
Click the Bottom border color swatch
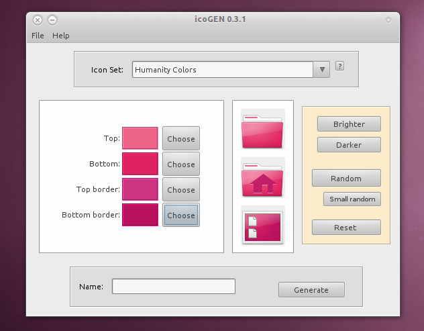pyautogui.click(x=140, y=215)
